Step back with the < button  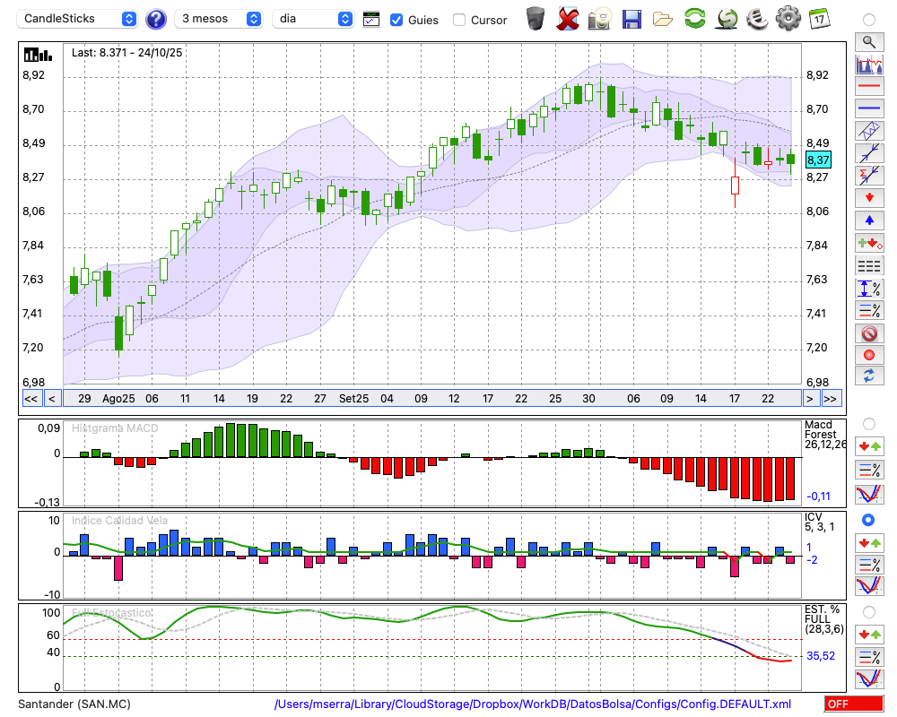tap(52, 399)
